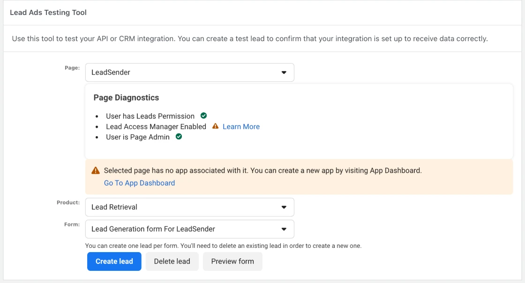Click the 'Selected page has no app' warning text

pyautogui.click(x=263, y=170)
